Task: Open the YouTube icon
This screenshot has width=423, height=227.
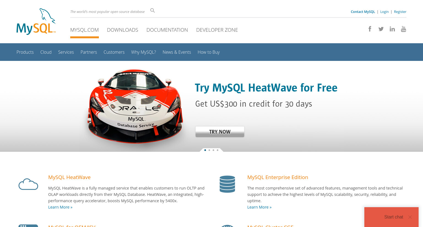Action: click(x=403, y=29)
